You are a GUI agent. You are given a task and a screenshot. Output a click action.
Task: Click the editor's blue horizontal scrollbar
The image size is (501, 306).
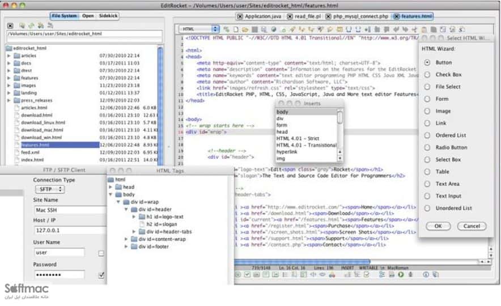point(302,262)
